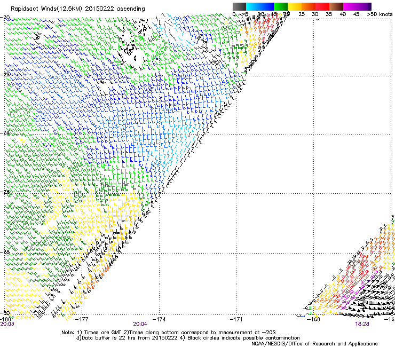Click the purple time stamp '18:28'
Viewport: 395px width, 347px height.
(x=362, y=324)
